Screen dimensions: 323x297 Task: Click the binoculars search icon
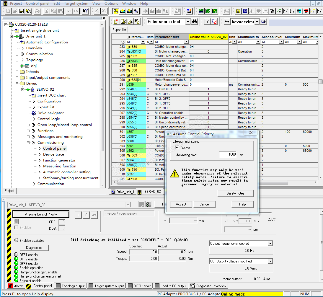(195, 22)
